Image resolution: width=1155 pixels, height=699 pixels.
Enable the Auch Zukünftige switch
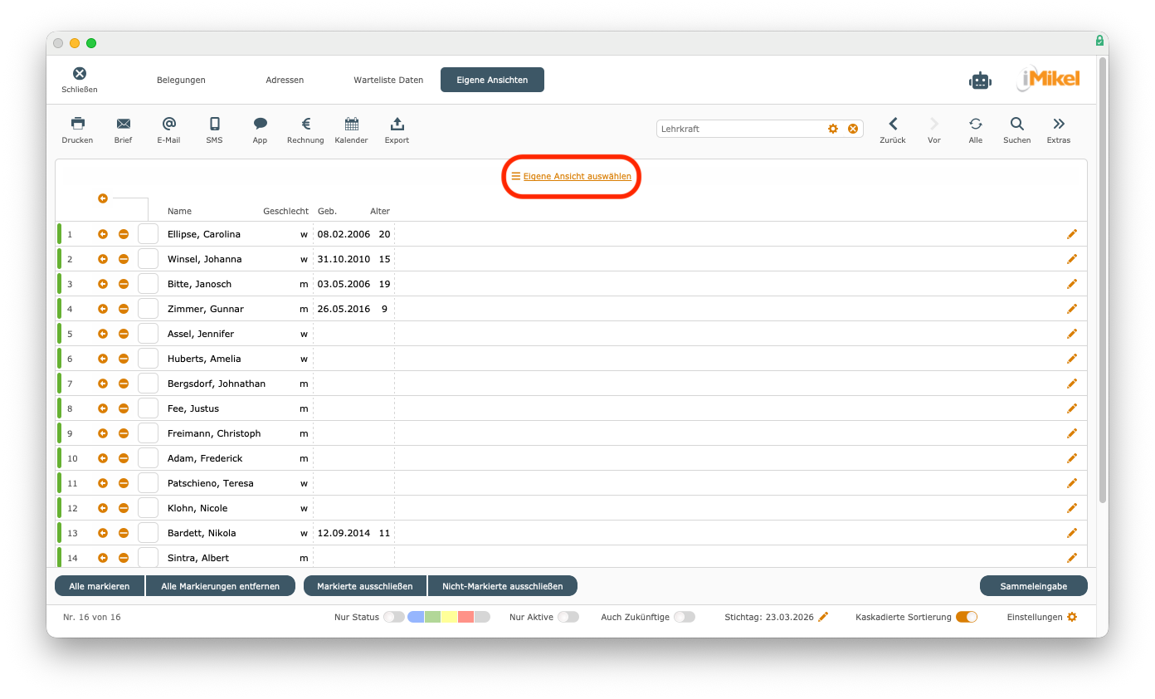[684, 617]
